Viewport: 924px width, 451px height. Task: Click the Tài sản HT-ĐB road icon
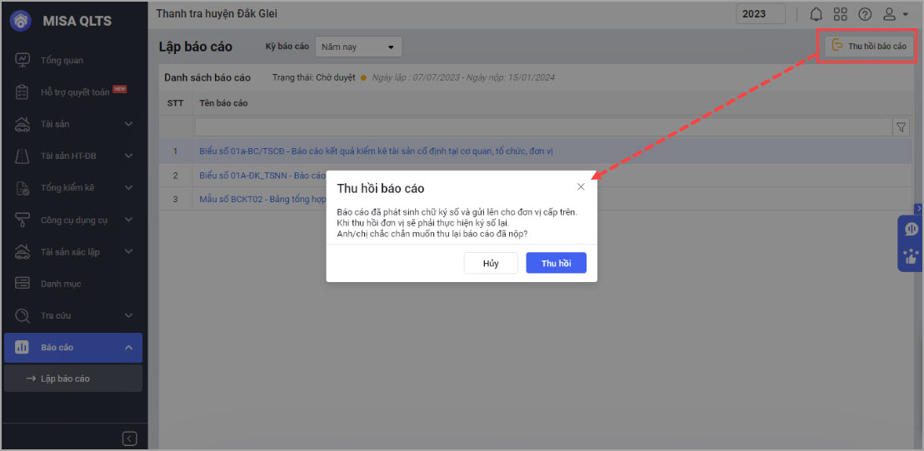click(22, 156)
